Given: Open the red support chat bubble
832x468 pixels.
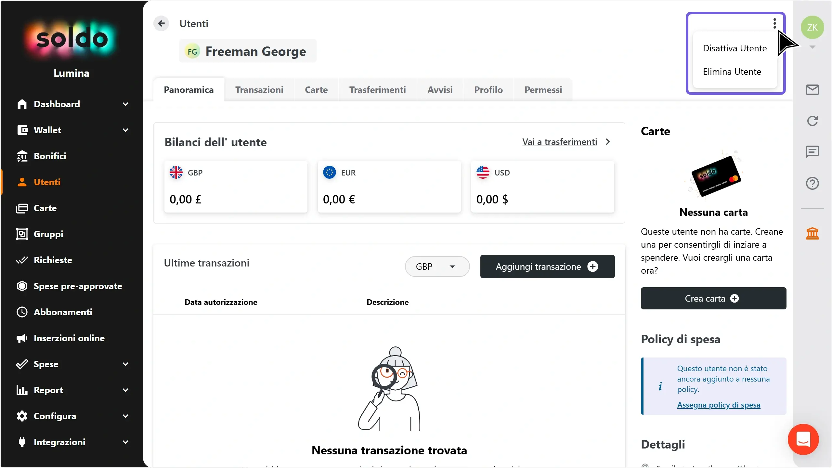Looking at the screenshot, I should point(803,439).
